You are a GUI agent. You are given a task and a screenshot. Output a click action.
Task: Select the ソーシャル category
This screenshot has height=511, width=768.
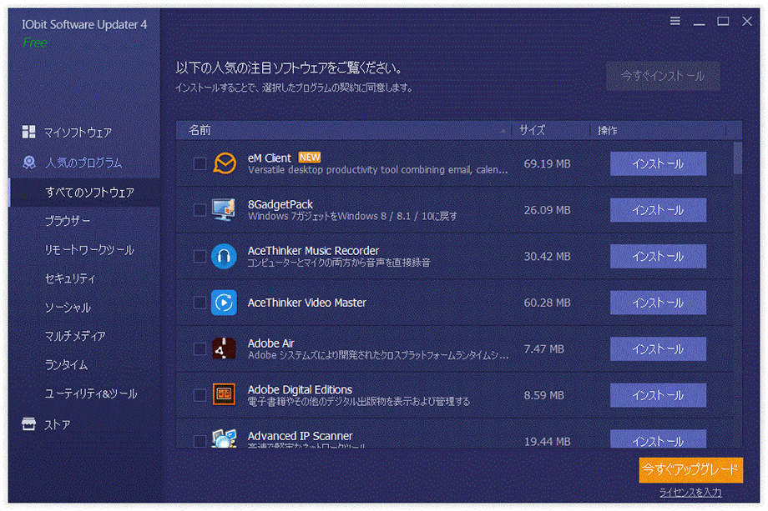(68, 308)
